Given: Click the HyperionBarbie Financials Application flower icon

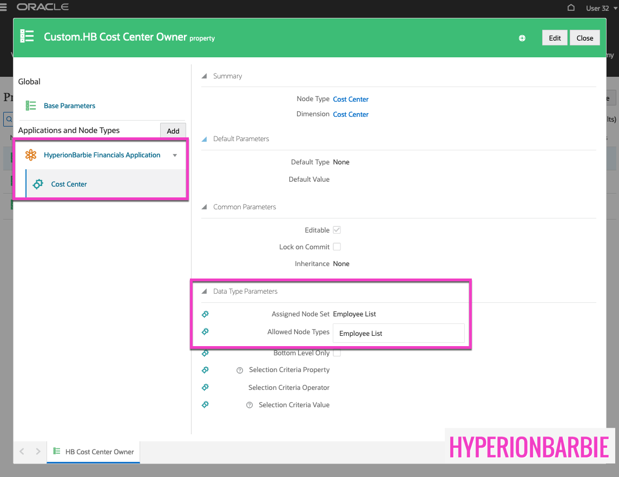Looking at the screenshot, I should 31,155.
